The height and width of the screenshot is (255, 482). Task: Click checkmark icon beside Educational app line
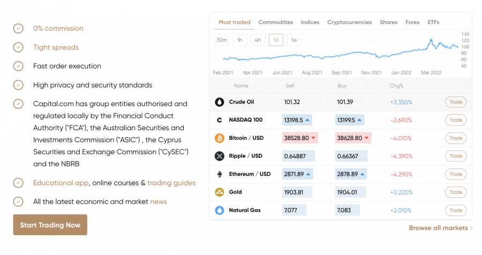18,183
